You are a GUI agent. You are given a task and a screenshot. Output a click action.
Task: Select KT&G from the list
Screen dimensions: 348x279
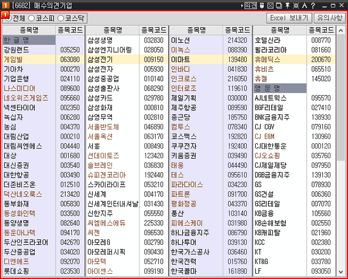tap(261, 261)
